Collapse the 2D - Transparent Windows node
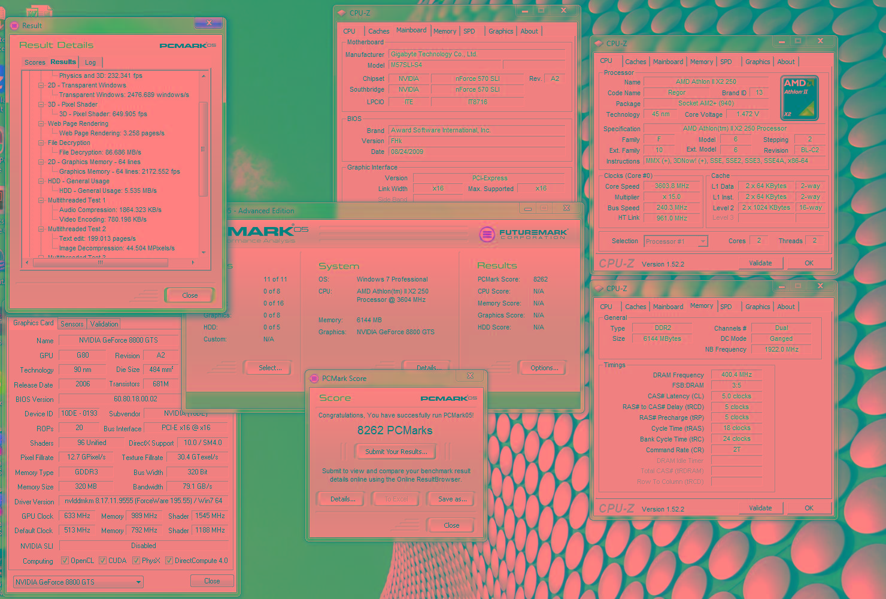Viewport: 886px width, 599px height. 41,85
